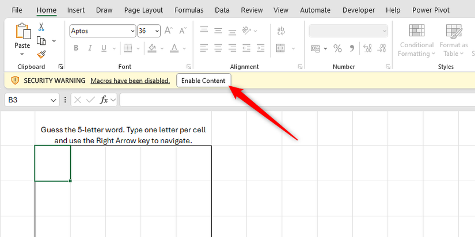Open Number format dialog launcher
The width and height of the screenshot is (475, 237).
(387, 67)
